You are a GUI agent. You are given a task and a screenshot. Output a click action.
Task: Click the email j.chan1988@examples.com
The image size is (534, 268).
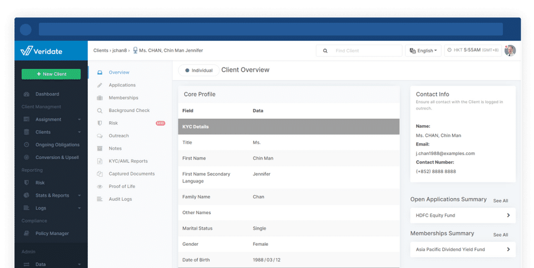[445, 153]
